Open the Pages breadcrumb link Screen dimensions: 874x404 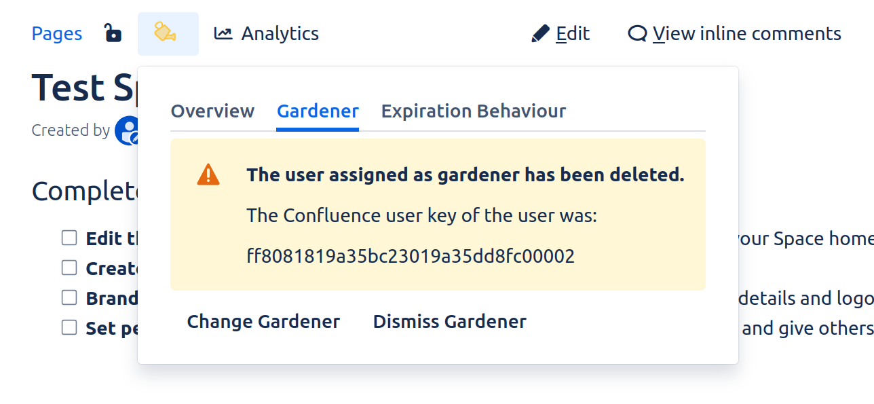(57, 33)
